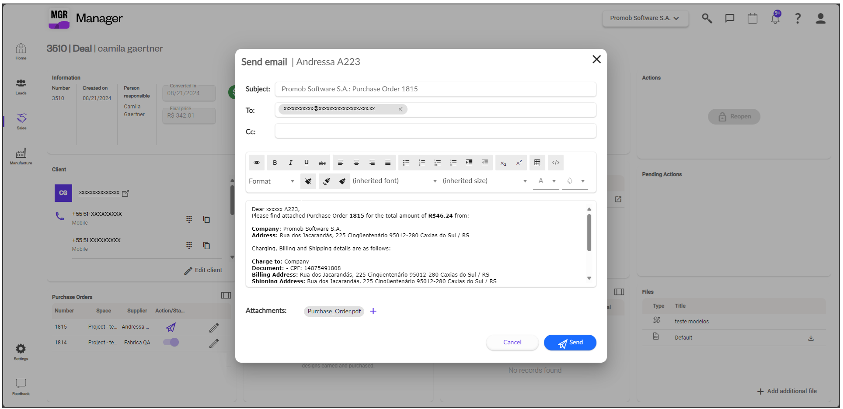Cancel the email dialog
The width and height of the screenshot is (843, 409).
512,343
